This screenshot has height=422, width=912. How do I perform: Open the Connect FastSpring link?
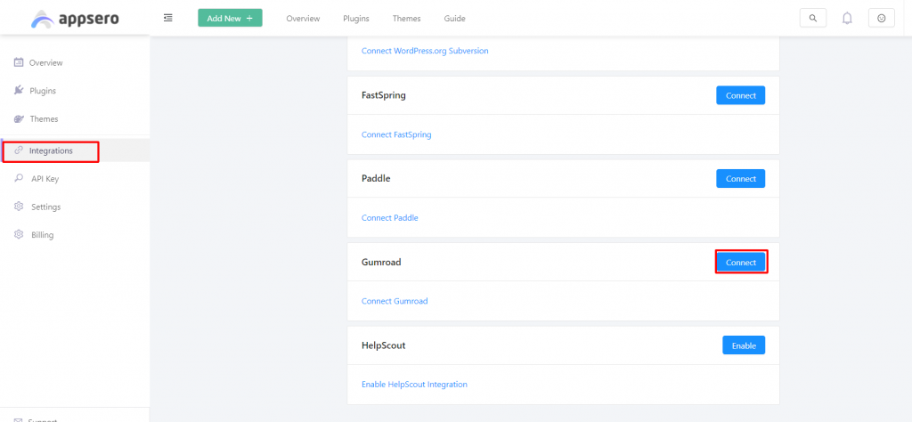[x=396, y=134]
